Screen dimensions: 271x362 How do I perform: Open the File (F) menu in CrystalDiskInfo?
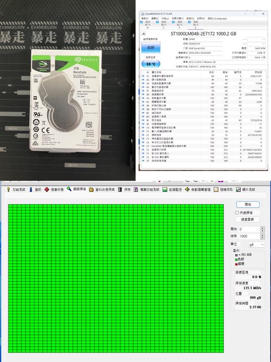145,18
